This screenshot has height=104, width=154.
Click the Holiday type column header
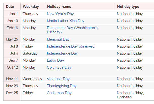[x=128, y=7]
